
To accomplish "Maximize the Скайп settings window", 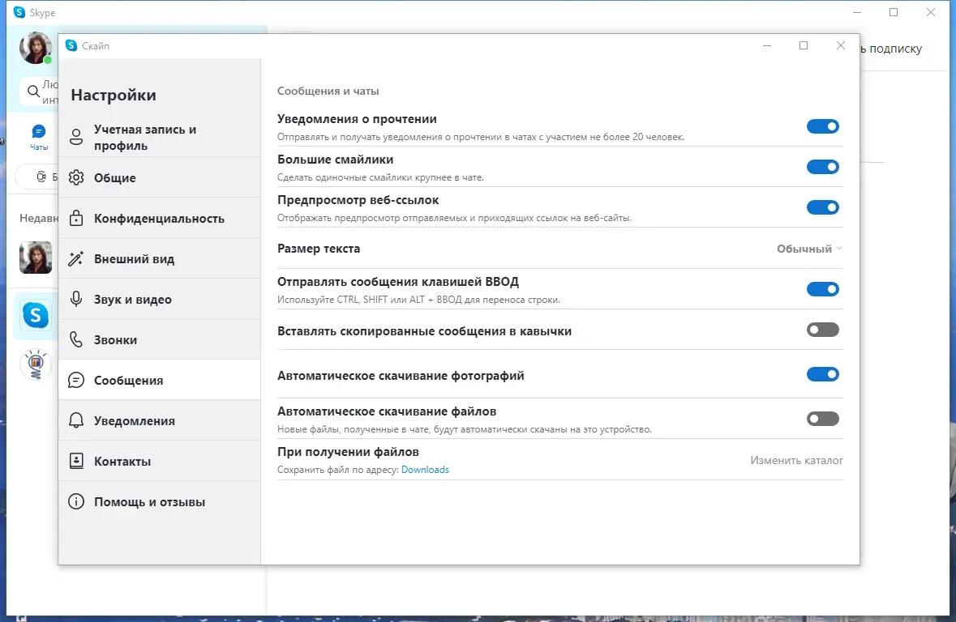I will (804, 45).
